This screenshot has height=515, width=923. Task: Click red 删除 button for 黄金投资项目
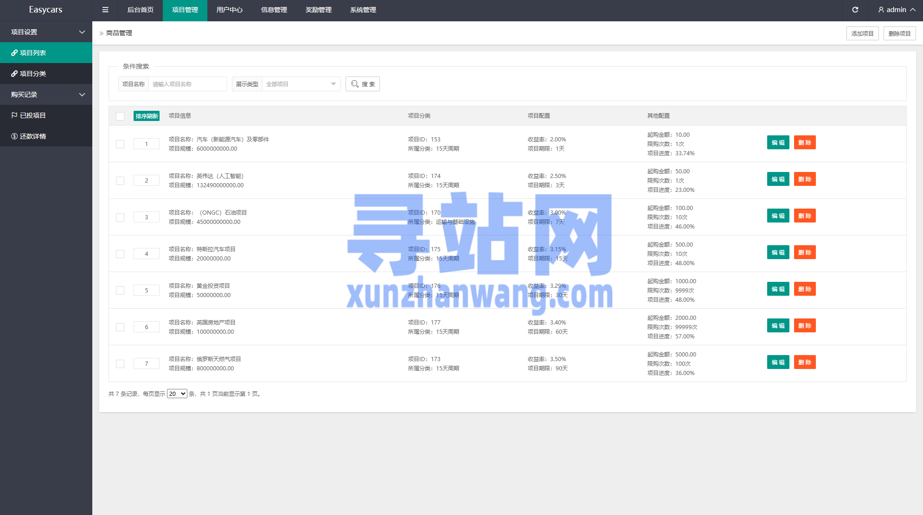(x=804, y=289)
